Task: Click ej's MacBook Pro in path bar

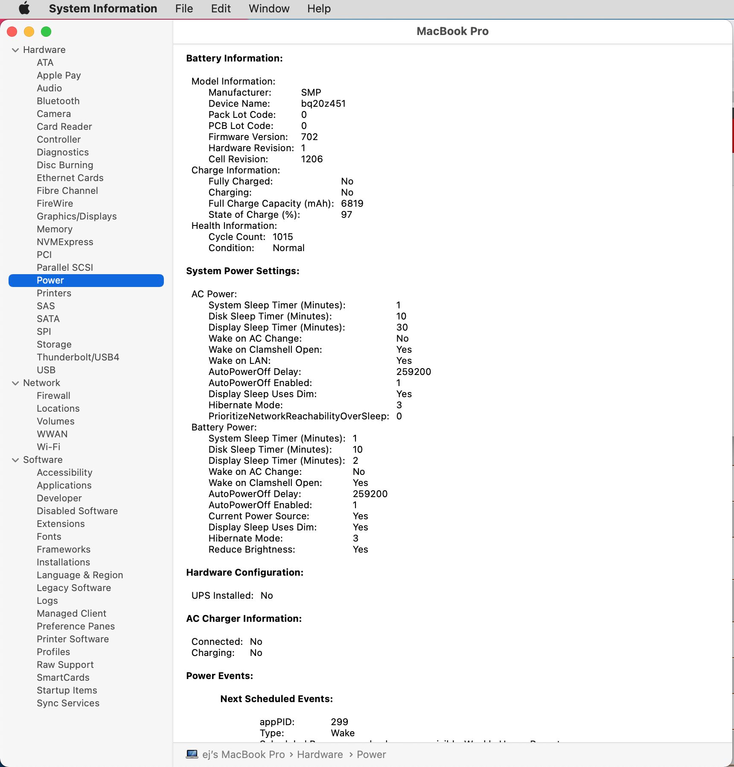Action: 243,755
